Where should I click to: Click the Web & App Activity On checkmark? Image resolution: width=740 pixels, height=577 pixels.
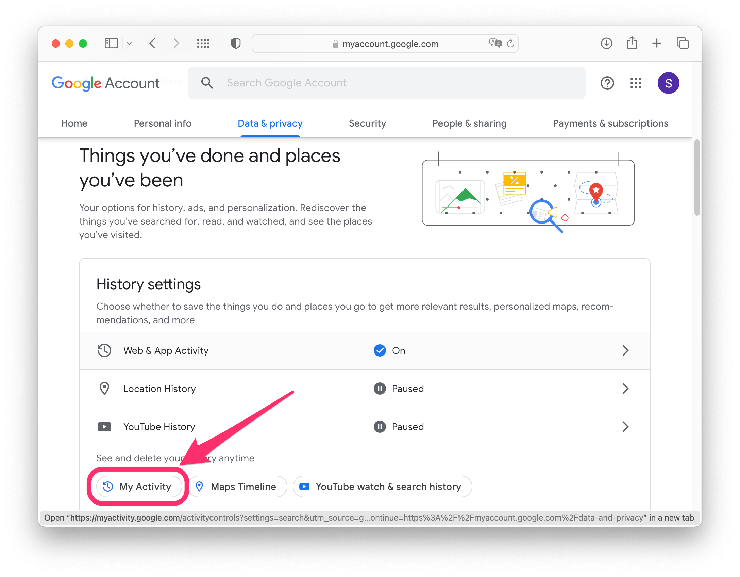(x=380, y=350)
